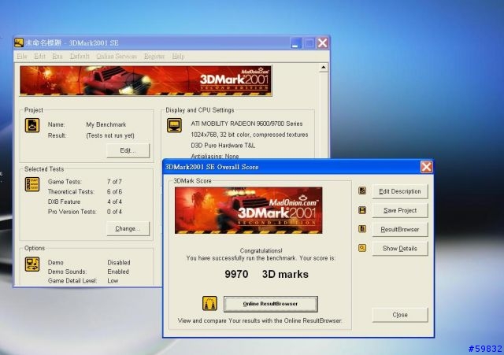Click the ResultBrowser button
This screenshot has width=504, height=355.
(400, 229)
